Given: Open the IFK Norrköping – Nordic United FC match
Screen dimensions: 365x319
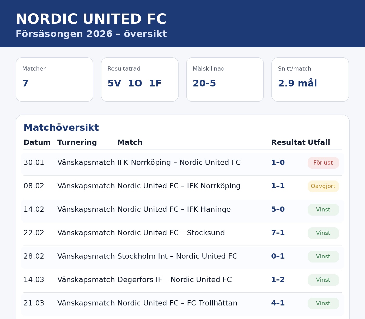Looking at the screenshot, I should [179, 163].
